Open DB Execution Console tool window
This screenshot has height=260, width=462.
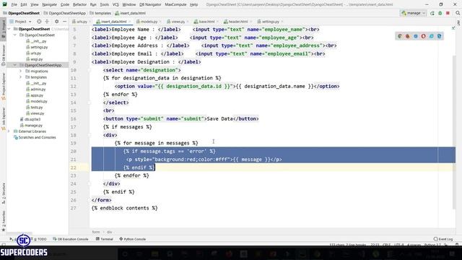[71, 239]
